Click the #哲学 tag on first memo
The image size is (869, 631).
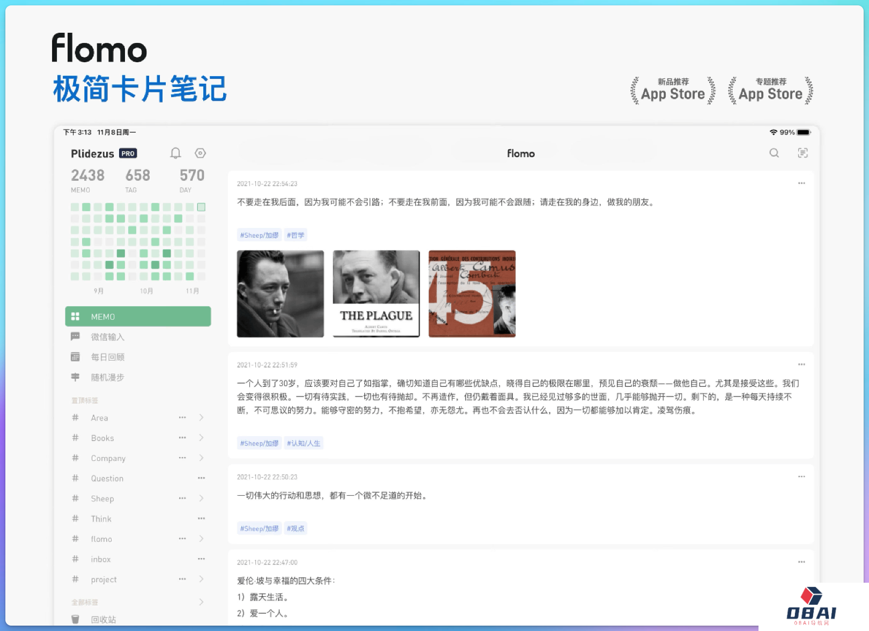coord(296,235)
